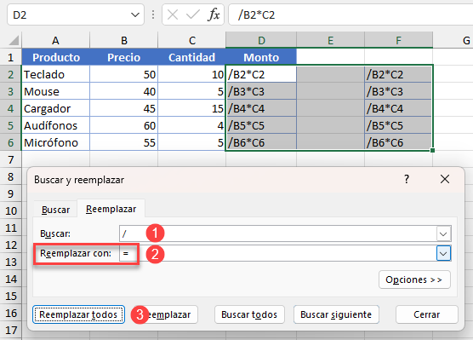Select row 3 header

(11, 91)
